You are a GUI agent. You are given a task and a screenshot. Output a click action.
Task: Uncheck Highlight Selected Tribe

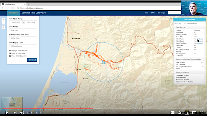click(10, 51)
